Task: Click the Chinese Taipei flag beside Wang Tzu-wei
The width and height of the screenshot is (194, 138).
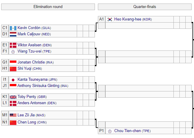Action: 13,51
